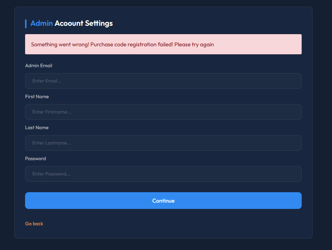Select the Last Name label text
This screenshot has height=250, width=332.
pyautogui.click(x=37, y=127)
